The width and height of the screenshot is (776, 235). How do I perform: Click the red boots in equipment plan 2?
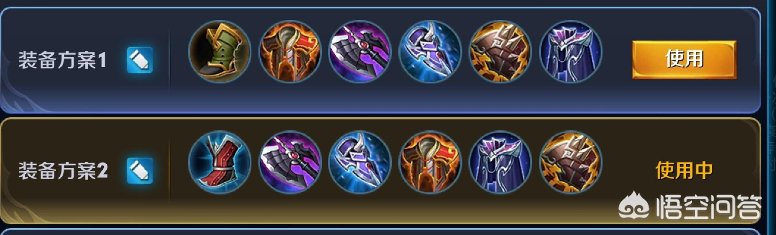[x=220, y=162]
